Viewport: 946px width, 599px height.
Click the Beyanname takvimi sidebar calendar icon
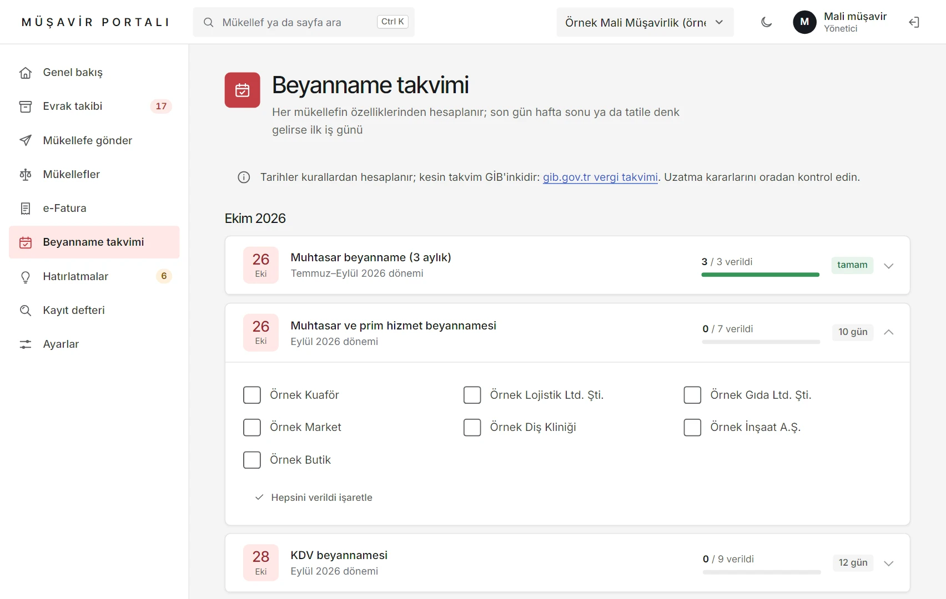26,242
